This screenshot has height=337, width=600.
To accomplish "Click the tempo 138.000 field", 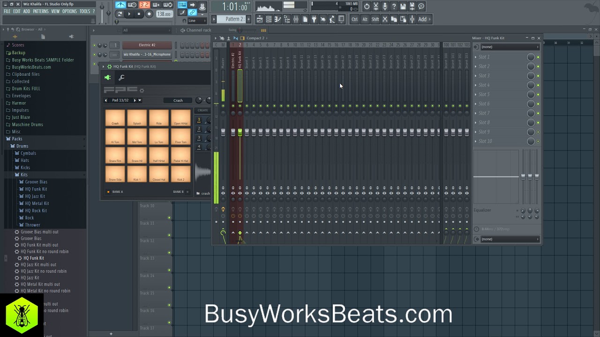I will coord(164,14).
